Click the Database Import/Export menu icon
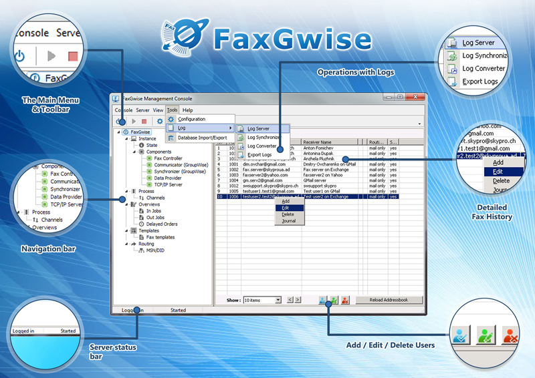This screenshot has width=535, height=378. tap(171, 138)
